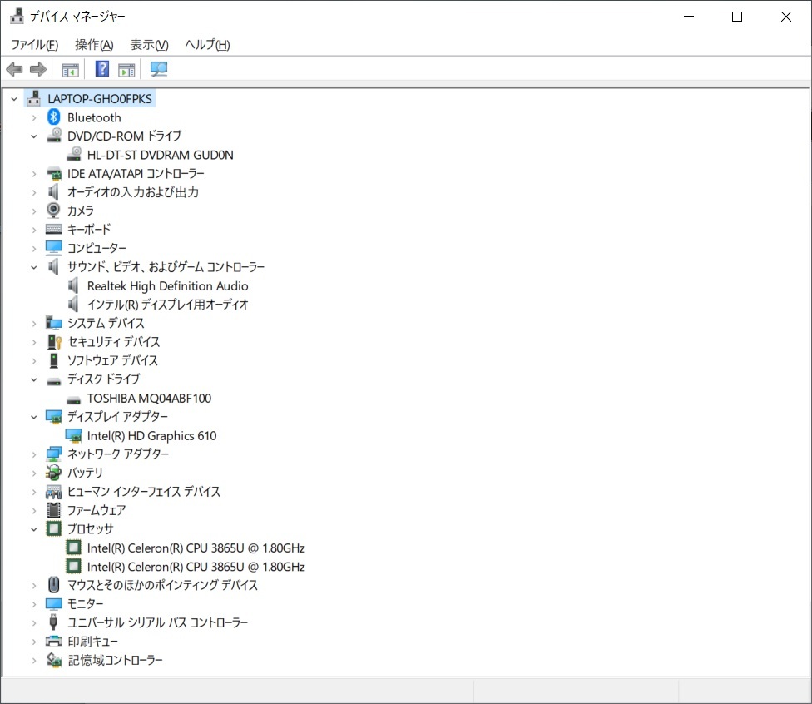Screen dimensions: 812x704
Task: Select HL-DT-ST DVDRAM GUD0N device
Action: pyautogui.click(x=160, y=155)
